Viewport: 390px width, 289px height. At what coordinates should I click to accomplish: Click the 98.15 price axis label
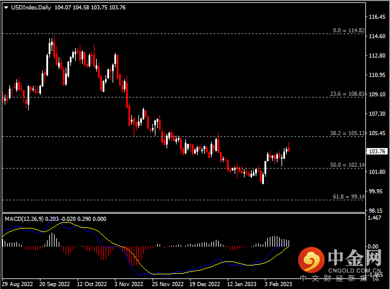375,210
